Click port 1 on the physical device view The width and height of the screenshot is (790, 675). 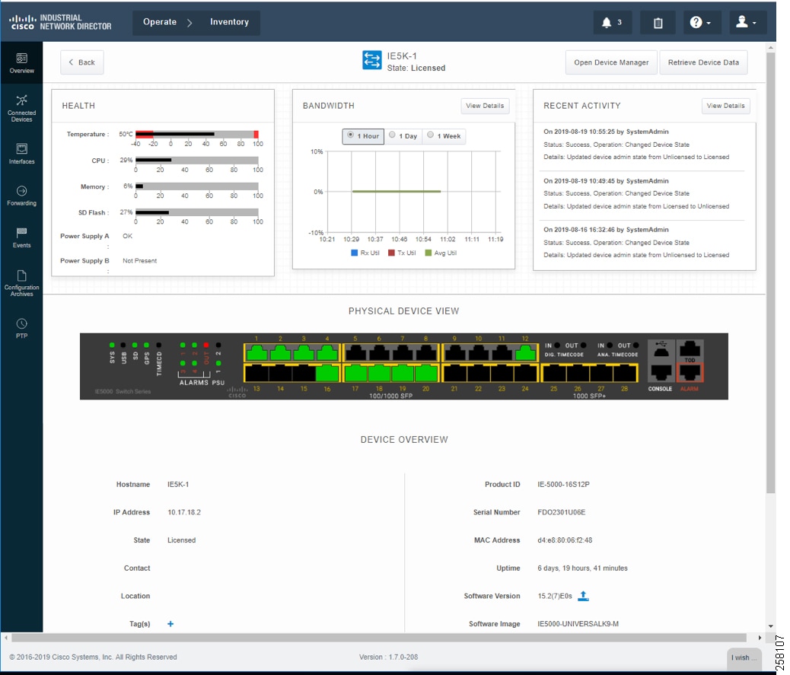pyautogui.click(x=256, y=352)
